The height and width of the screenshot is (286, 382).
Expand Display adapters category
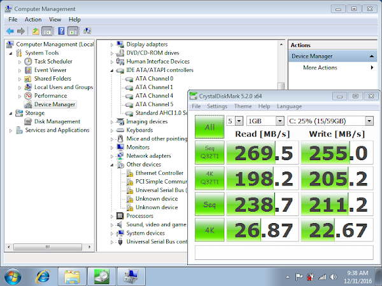[x=112, y=44]
